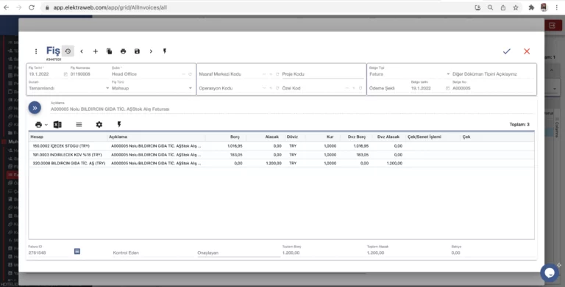The height and width of the screenshot is (287, 565).
Task: Refresh the Masraf Merkezi Kodu field
Action: [x=277, y=74]
